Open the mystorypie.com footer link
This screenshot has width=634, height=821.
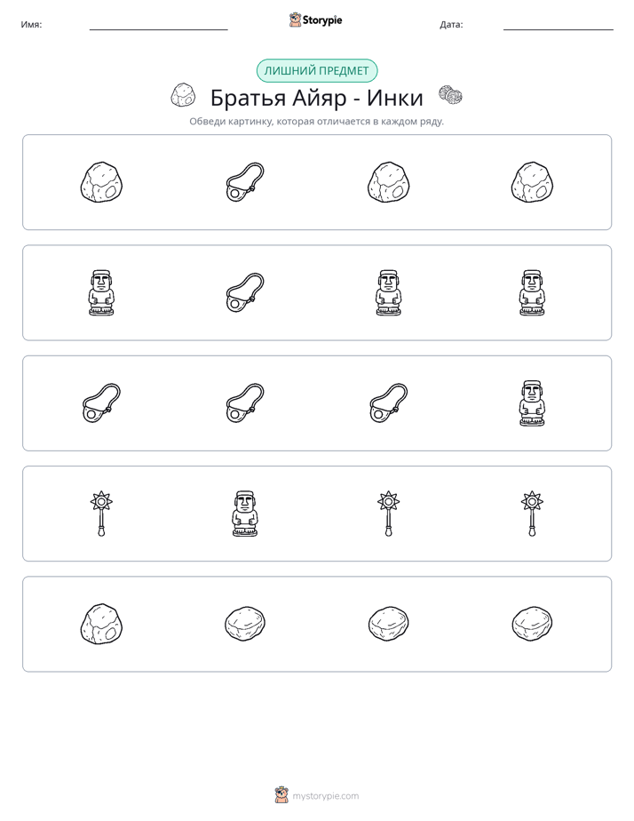tap(325, 796)
